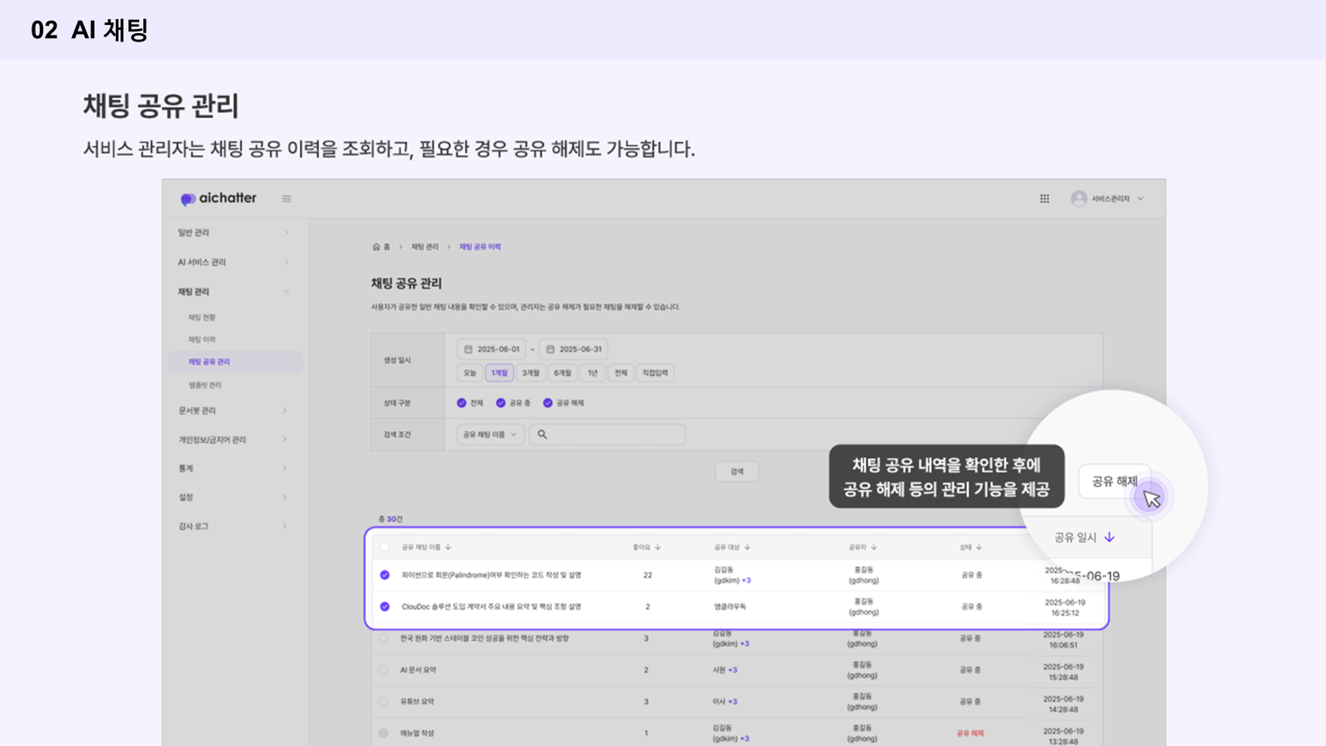Sort by 공유 일시 arrow icon
This screenshot has height=746, width=1326.
pyautogui.click(x=1110, y=538)
